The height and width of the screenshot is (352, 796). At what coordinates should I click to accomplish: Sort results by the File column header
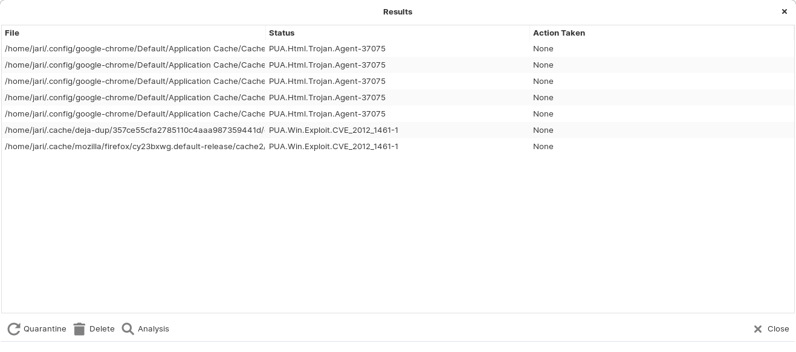pos(12,33)
